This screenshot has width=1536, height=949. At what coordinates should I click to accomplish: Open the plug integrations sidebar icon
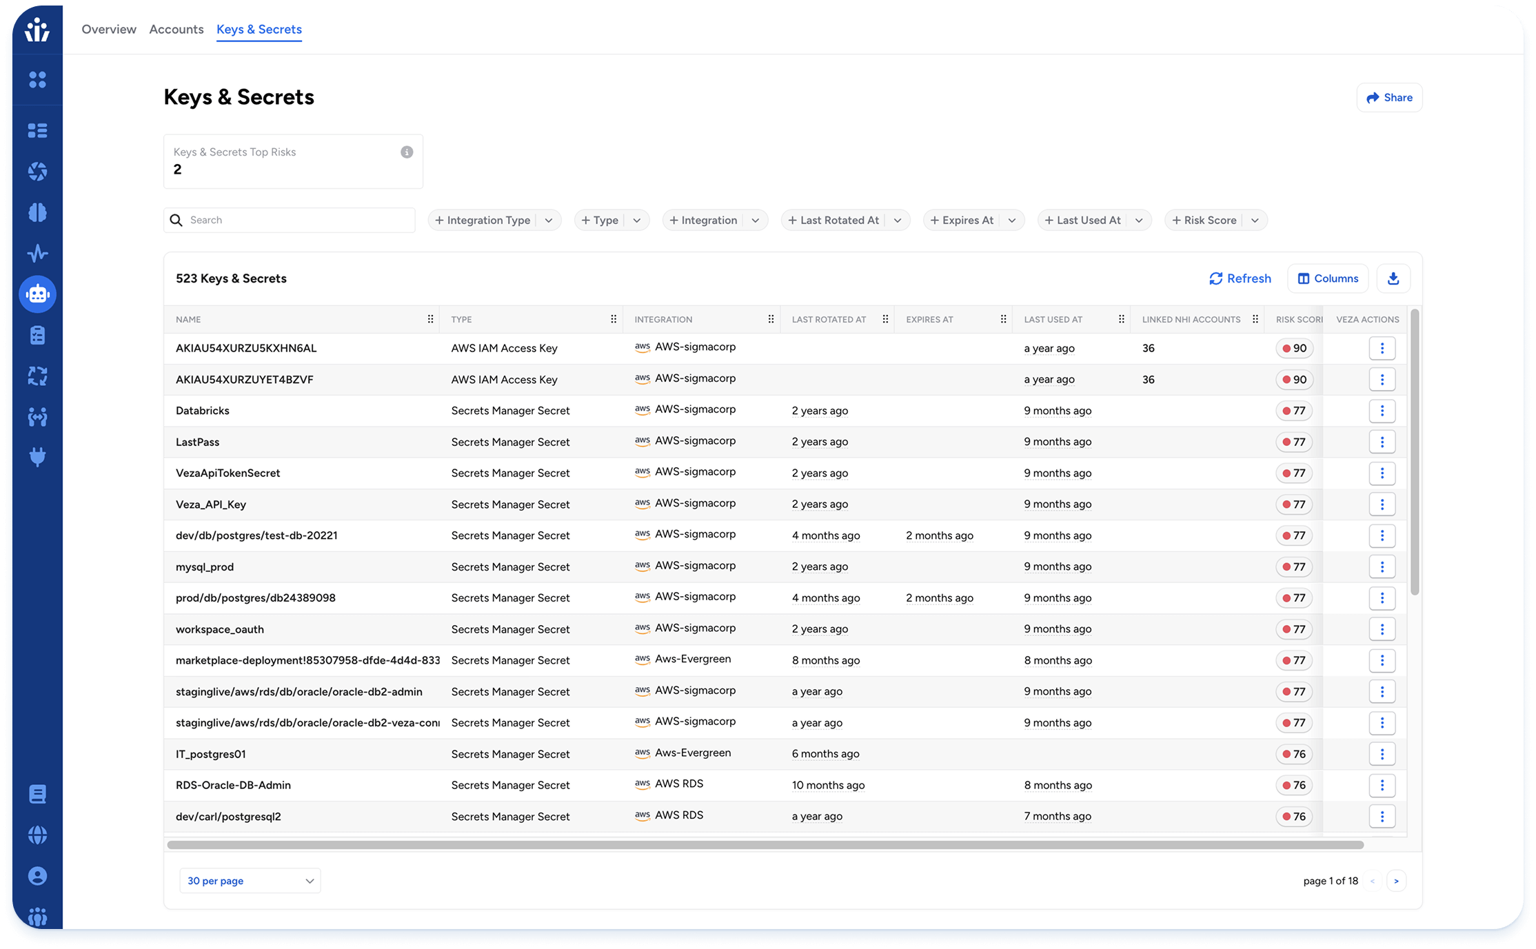tap(37, 457)
